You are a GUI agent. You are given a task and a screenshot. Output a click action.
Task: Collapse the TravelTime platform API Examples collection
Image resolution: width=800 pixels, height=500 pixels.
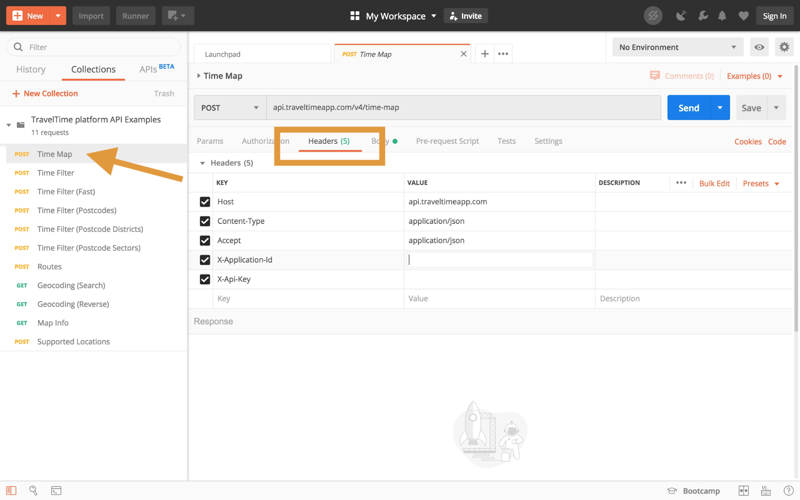(9, 125)
